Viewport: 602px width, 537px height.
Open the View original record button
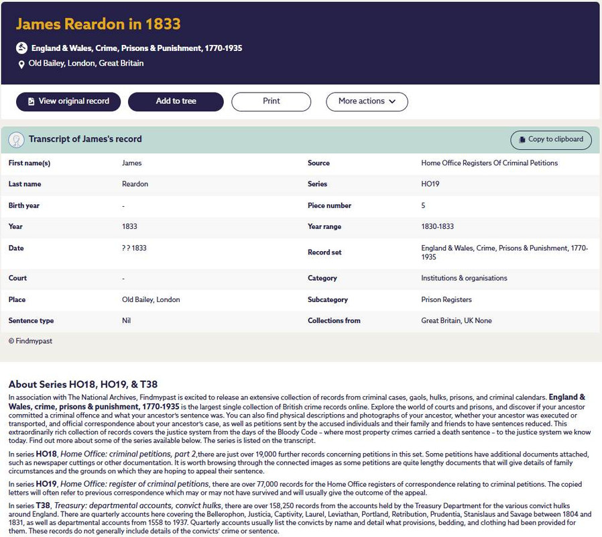tap(68, 101)
